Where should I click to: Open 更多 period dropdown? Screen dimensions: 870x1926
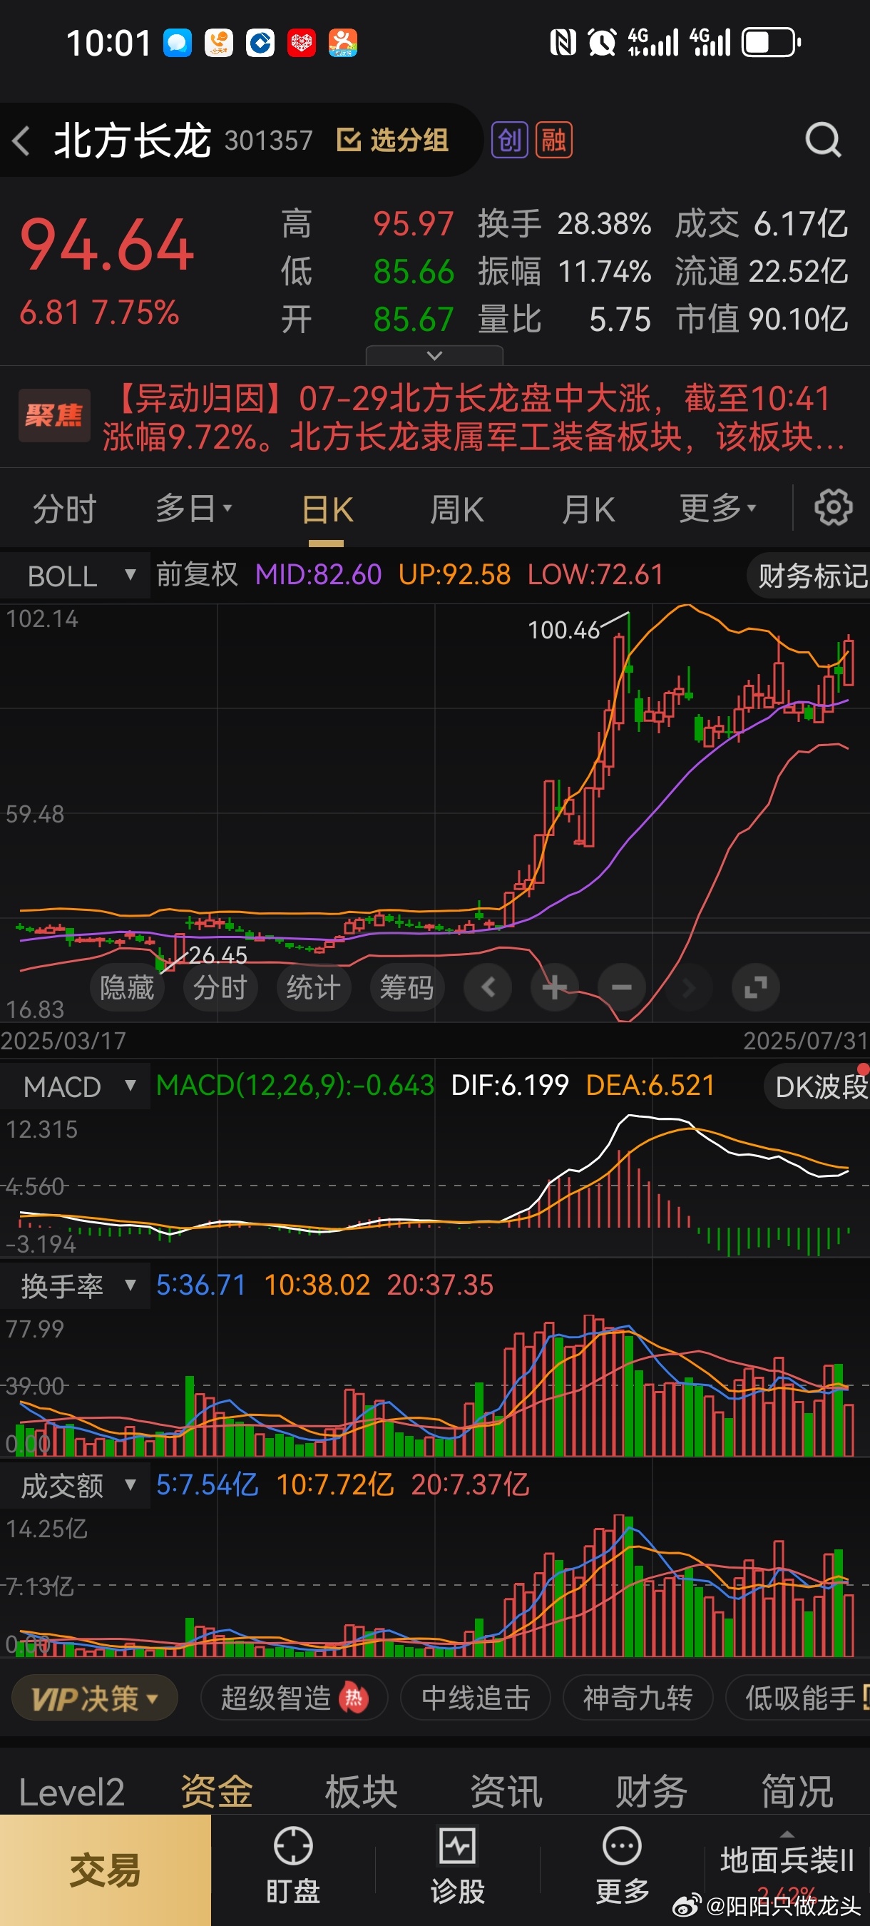pyautogui.click(x=717, y=509)
